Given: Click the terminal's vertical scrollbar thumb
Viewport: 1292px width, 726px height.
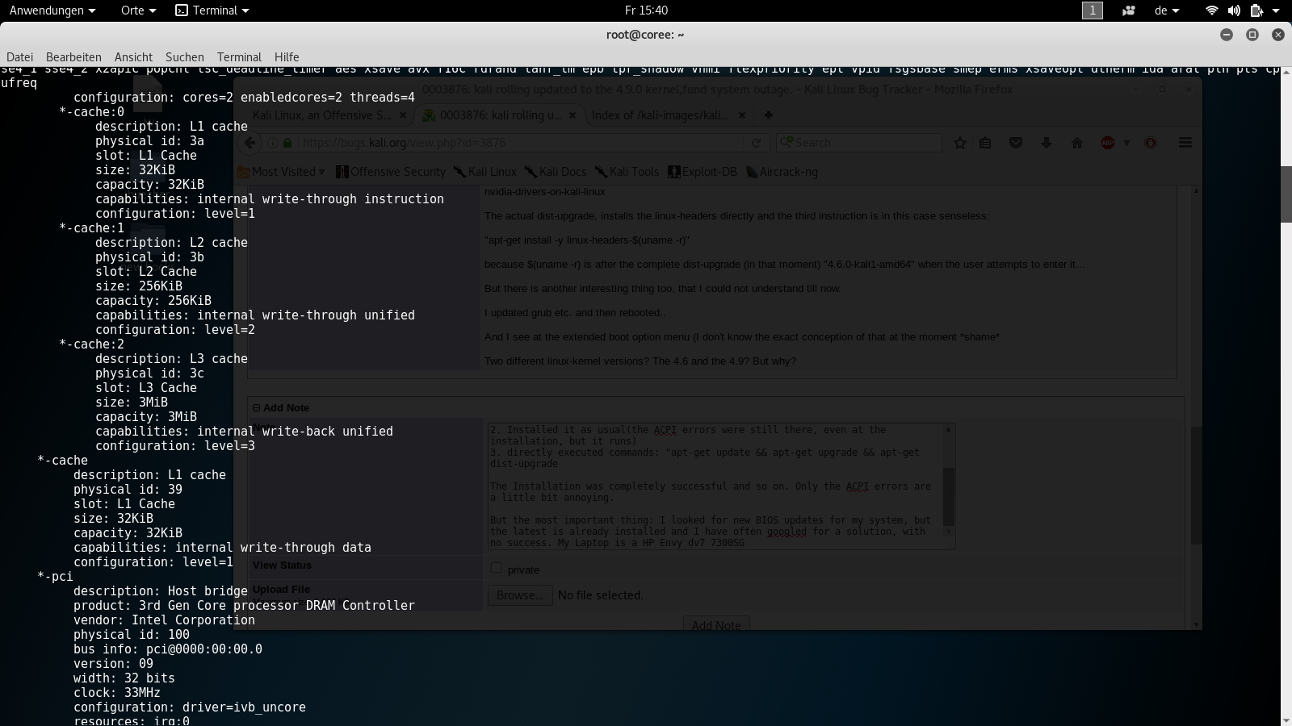Looking at the screenshot, I should [x=1286, y=194].
